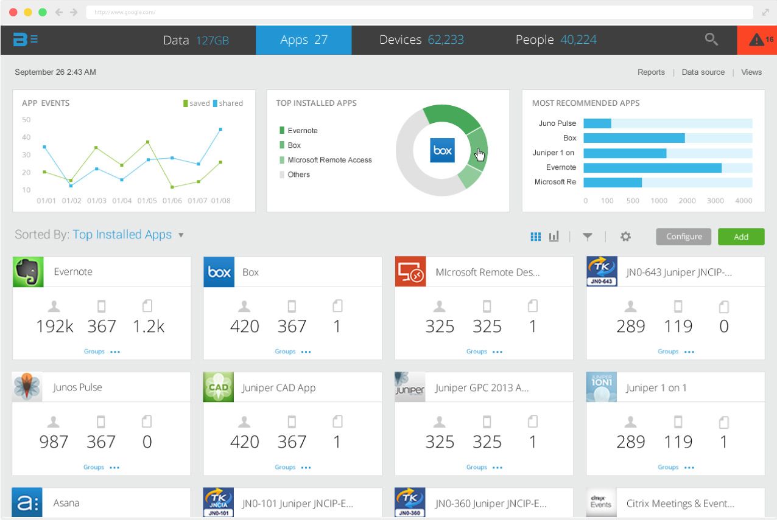Click the browser fullscreen expand icon
The image size is (777, 520).
click(x=765, y=12)
